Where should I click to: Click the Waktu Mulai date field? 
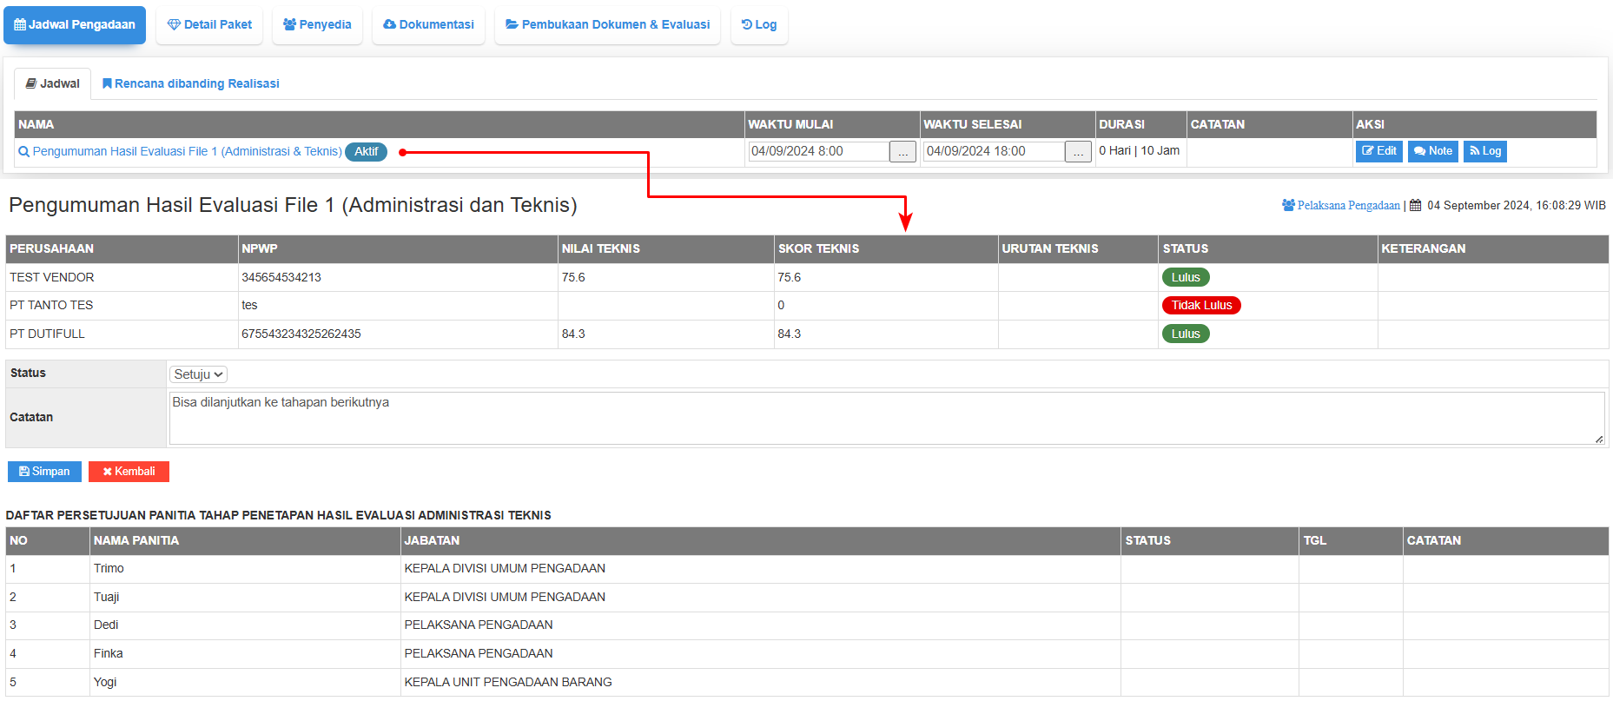pyautogui.click(x=817, y=152)
